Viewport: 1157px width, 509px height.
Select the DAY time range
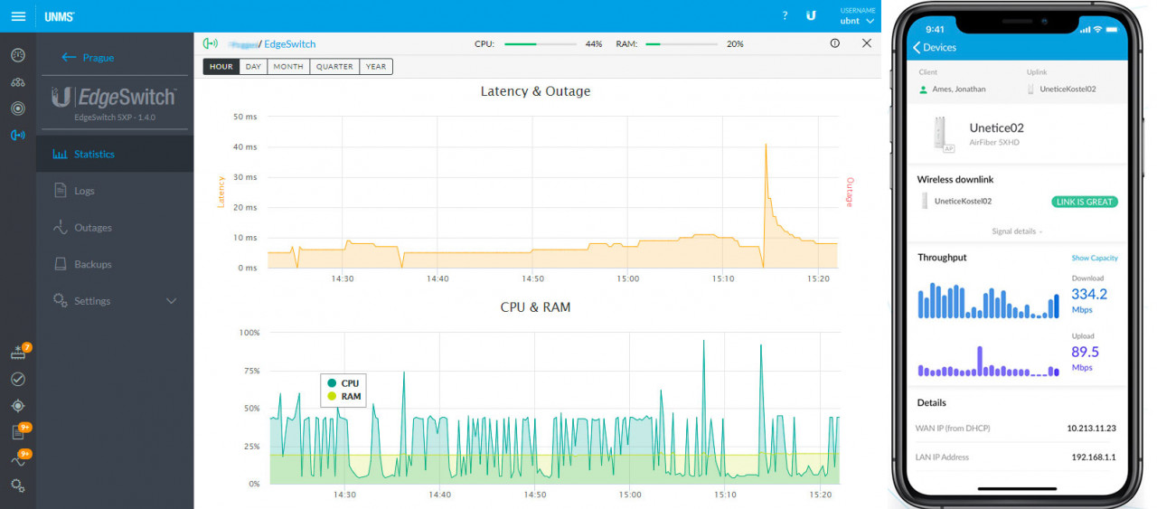(253, 67)
